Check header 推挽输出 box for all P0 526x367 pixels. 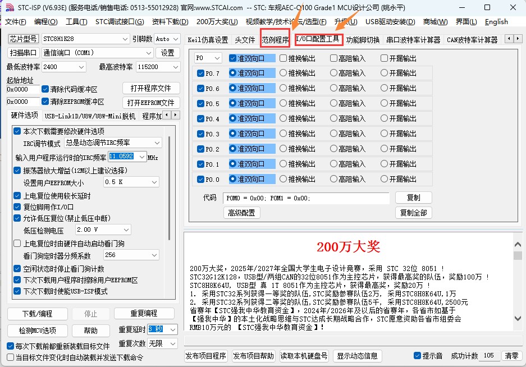[283, 58]
